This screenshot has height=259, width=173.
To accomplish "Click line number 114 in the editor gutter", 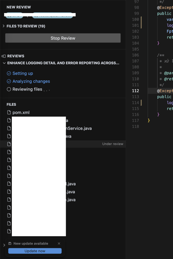I will (x=135, y=103).
